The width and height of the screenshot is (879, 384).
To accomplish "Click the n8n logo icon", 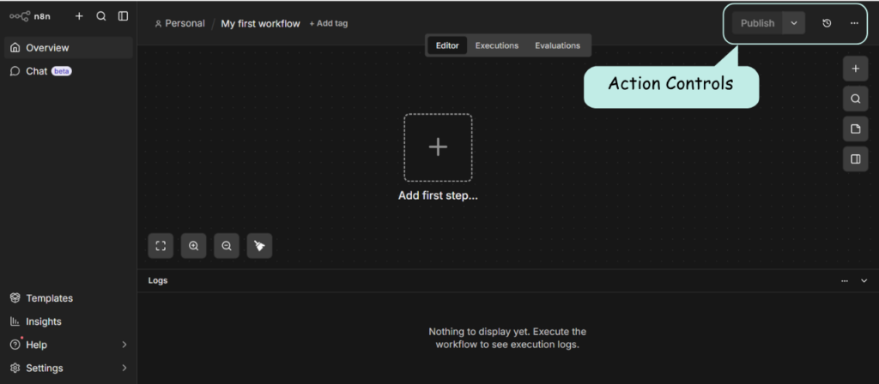I will (19, 16).
